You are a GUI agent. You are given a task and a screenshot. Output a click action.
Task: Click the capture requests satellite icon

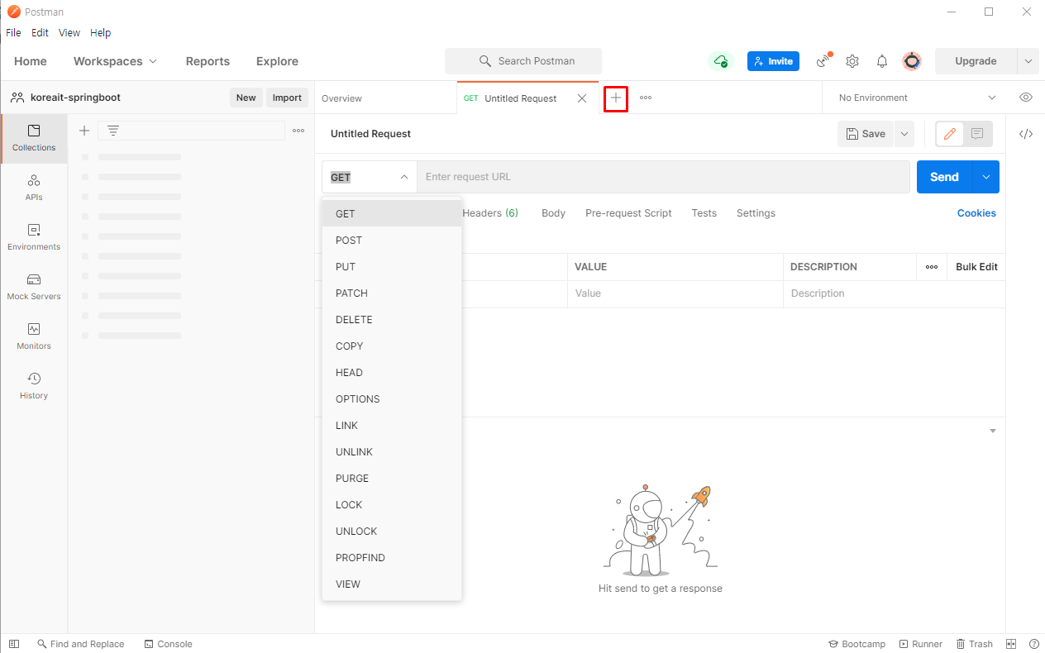[x=823, y=61]
